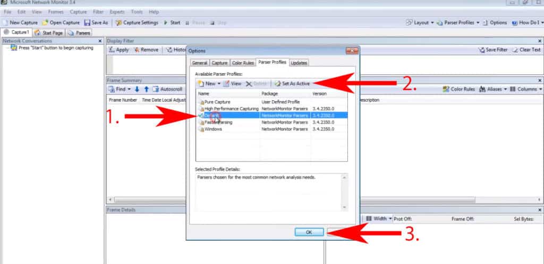Image resolution: width=544 pixels, height=264 pixels.
Task: Switch to the Capture1 tab
Action: (16, 32)
